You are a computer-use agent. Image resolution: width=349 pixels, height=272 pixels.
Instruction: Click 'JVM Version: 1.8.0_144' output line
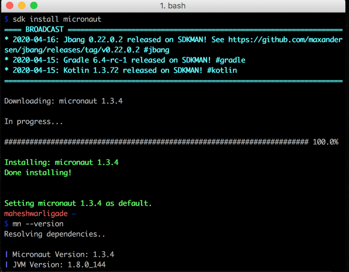click(x=59, y=265)
